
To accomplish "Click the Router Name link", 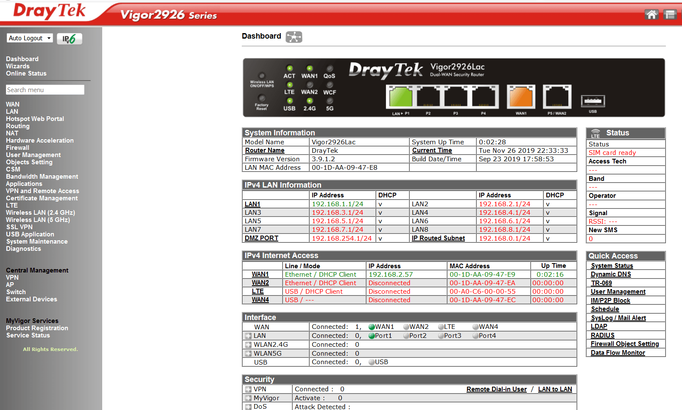I will (x=265, y=151).
